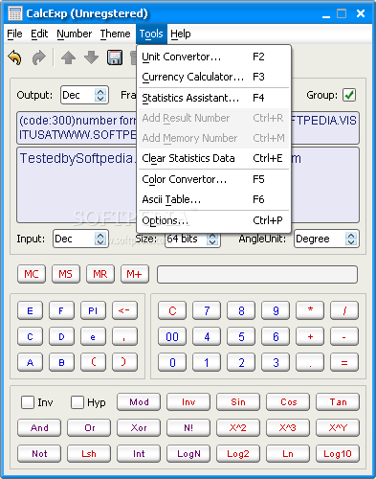
Task: Click the number 5 key
Action: [241, 336]
